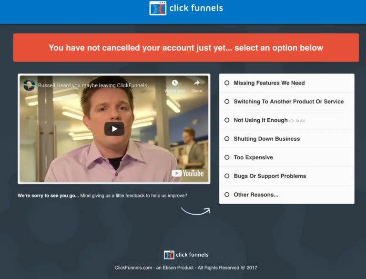The image size is (366, 279).
Task: Select Not Using It Enough radio button
Action: click(x=227, y=120)
